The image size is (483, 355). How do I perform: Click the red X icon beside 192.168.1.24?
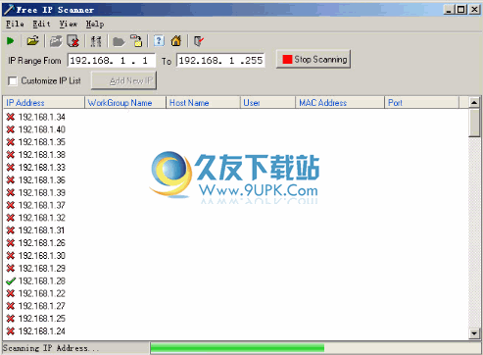point(11,331)
